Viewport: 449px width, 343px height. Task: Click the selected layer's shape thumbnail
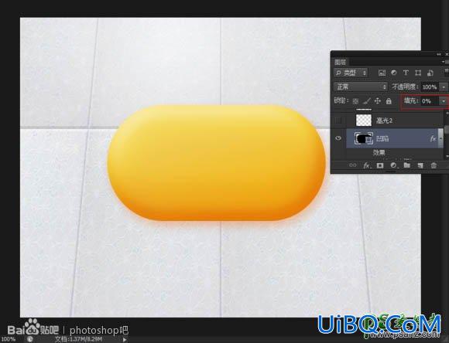point(364,138)
